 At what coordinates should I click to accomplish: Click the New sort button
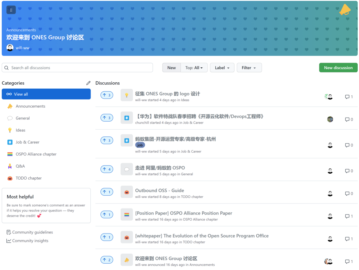click(x=172, y=68)
